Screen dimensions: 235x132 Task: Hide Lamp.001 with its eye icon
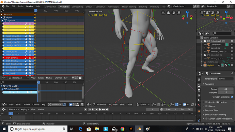coord(232,48)
